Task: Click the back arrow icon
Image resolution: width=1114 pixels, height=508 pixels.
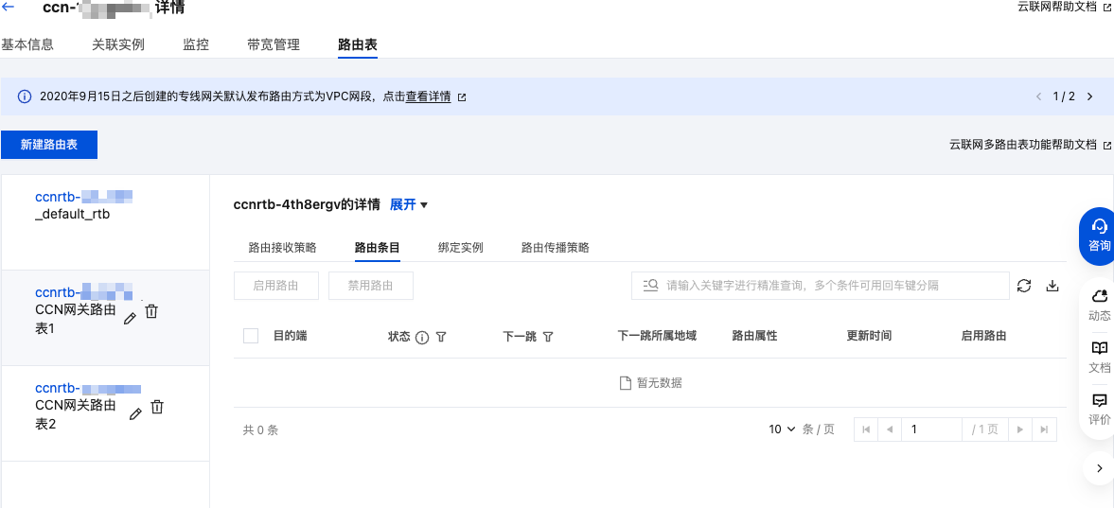Action: click(9, 7)
